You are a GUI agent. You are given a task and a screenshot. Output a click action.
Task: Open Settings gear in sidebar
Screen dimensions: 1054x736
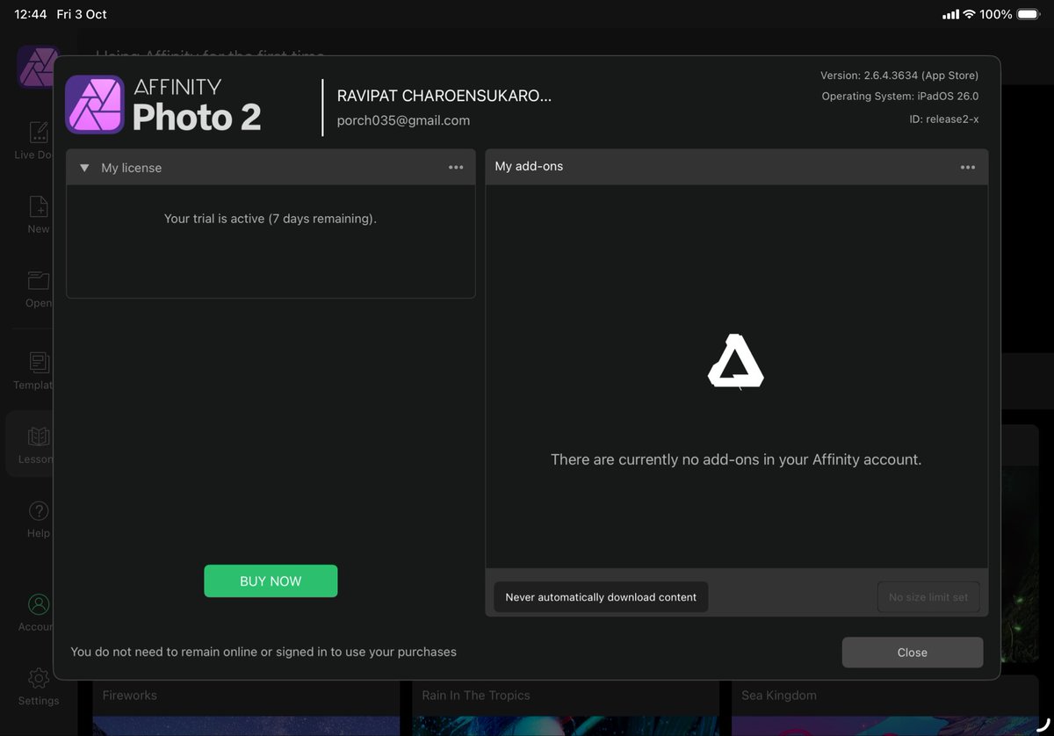pyautogui.click(x=39, y=686)
